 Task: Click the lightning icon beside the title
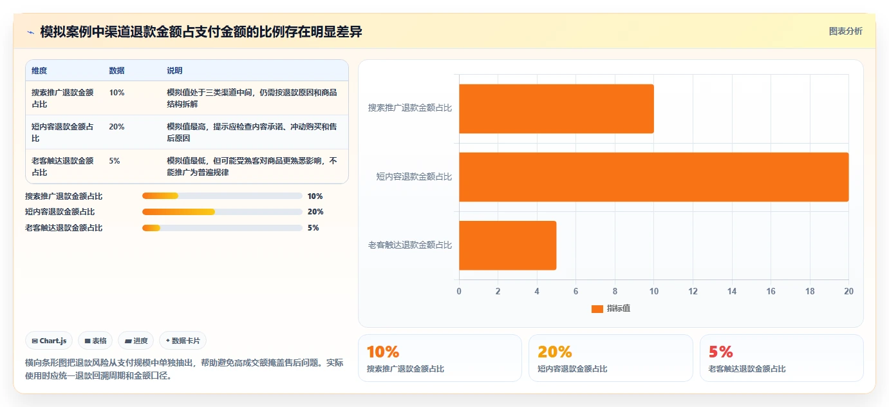pos(30,32)
